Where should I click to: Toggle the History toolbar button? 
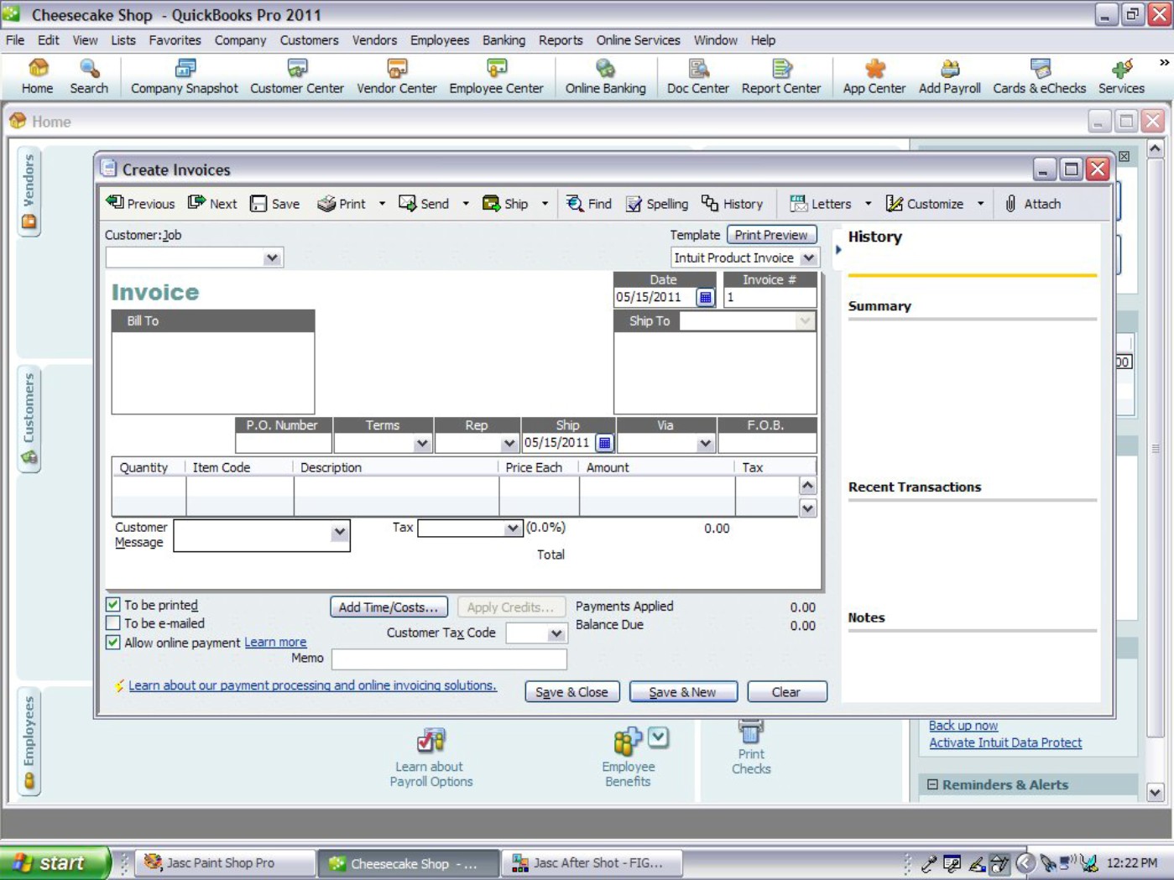coord(733,204)
